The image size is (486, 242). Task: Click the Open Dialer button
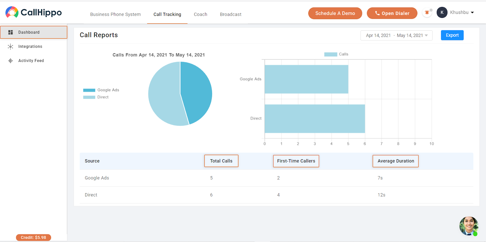click(x=392, y=13)
